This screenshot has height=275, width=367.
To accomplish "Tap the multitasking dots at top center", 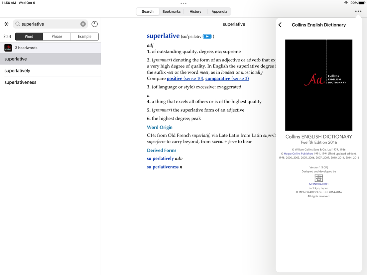I will (183, 4).
